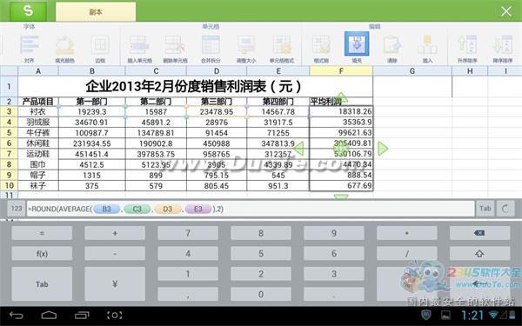Open the 边框 border tool

click(x=100, y=49)
